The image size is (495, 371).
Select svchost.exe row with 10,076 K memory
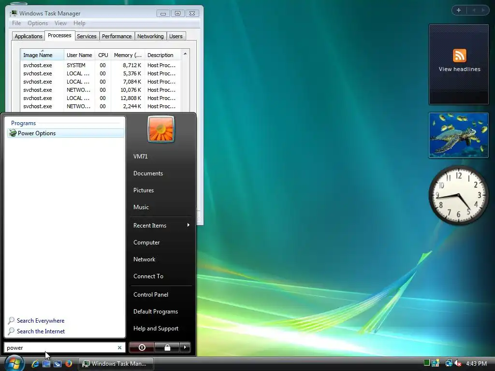tap(101, 90)
